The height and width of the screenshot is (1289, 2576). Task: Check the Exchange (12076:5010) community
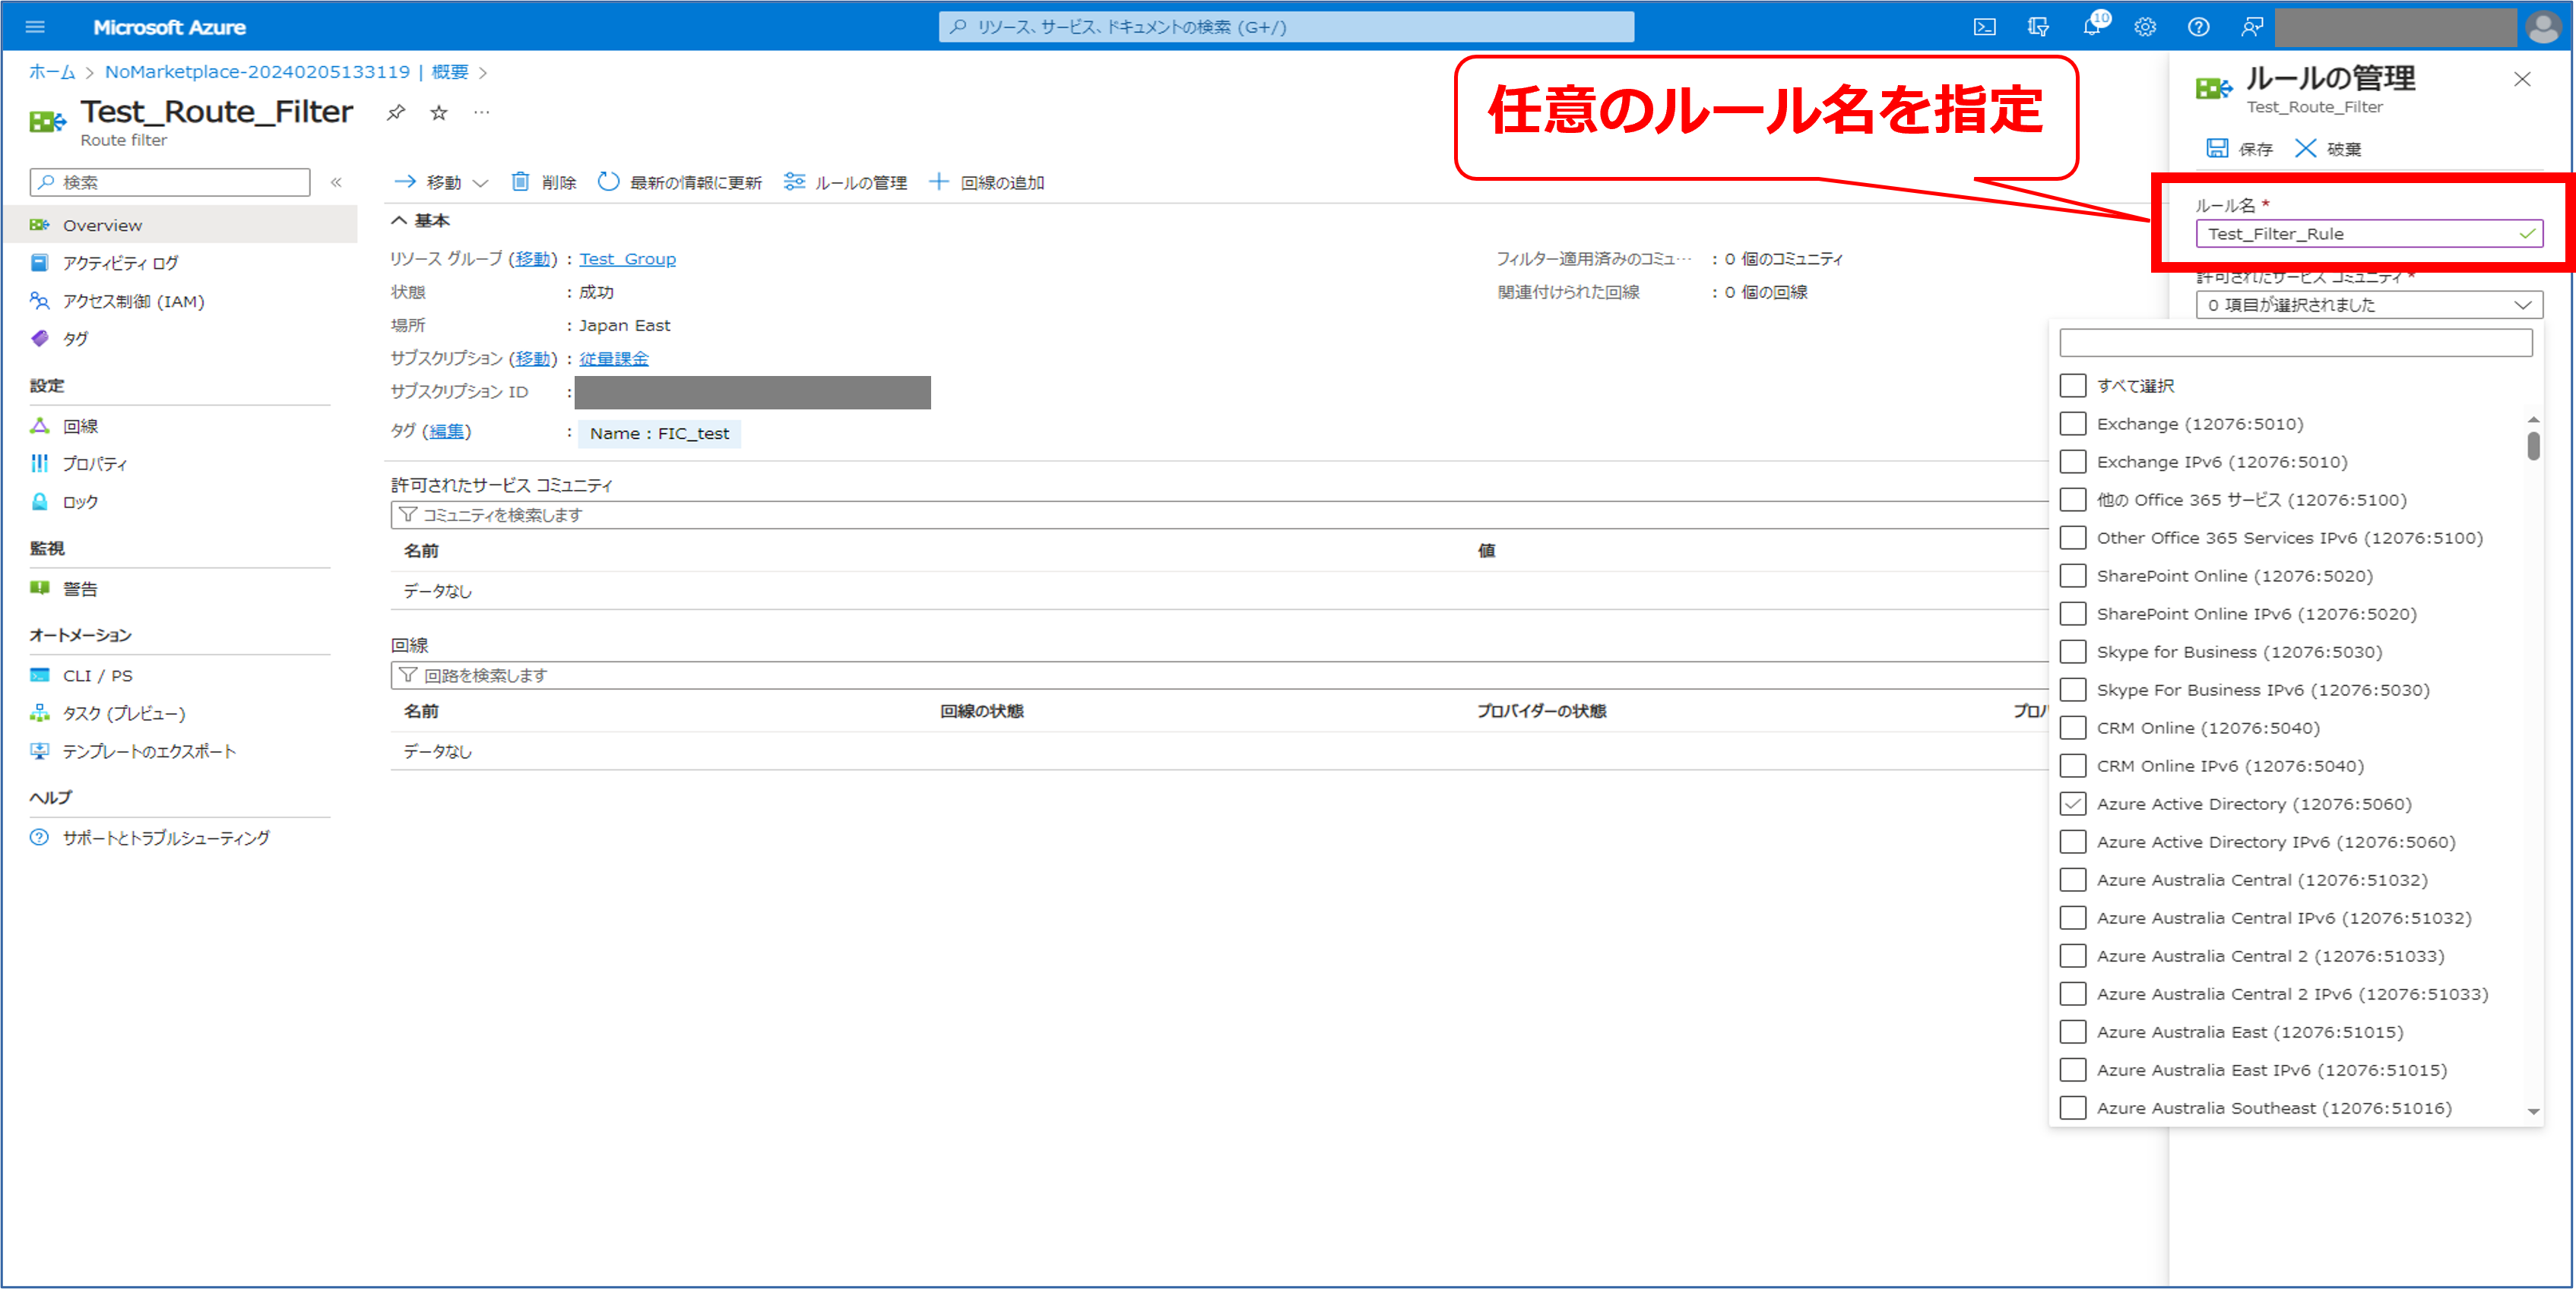click(2073, 424)
